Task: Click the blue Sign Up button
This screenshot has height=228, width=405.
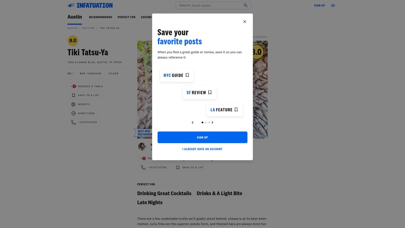Action: 202,137
